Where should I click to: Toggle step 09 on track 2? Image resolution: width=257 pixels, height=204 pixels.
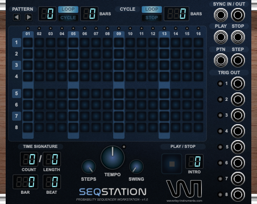click(x=119, y=54)
